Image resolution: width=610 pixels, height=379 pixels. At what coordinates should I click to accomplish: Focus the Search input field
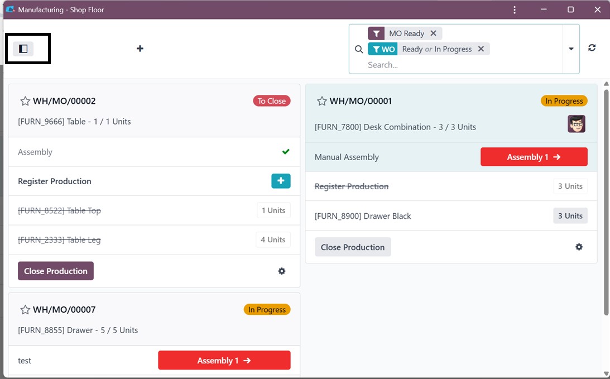(x=463, y=65)
